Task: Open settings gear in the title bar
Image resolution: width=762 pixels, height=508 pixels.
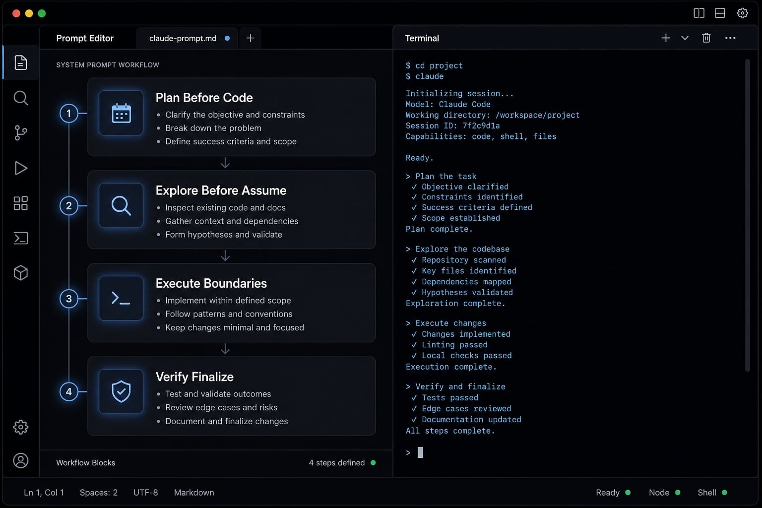Action: point(743,13)
